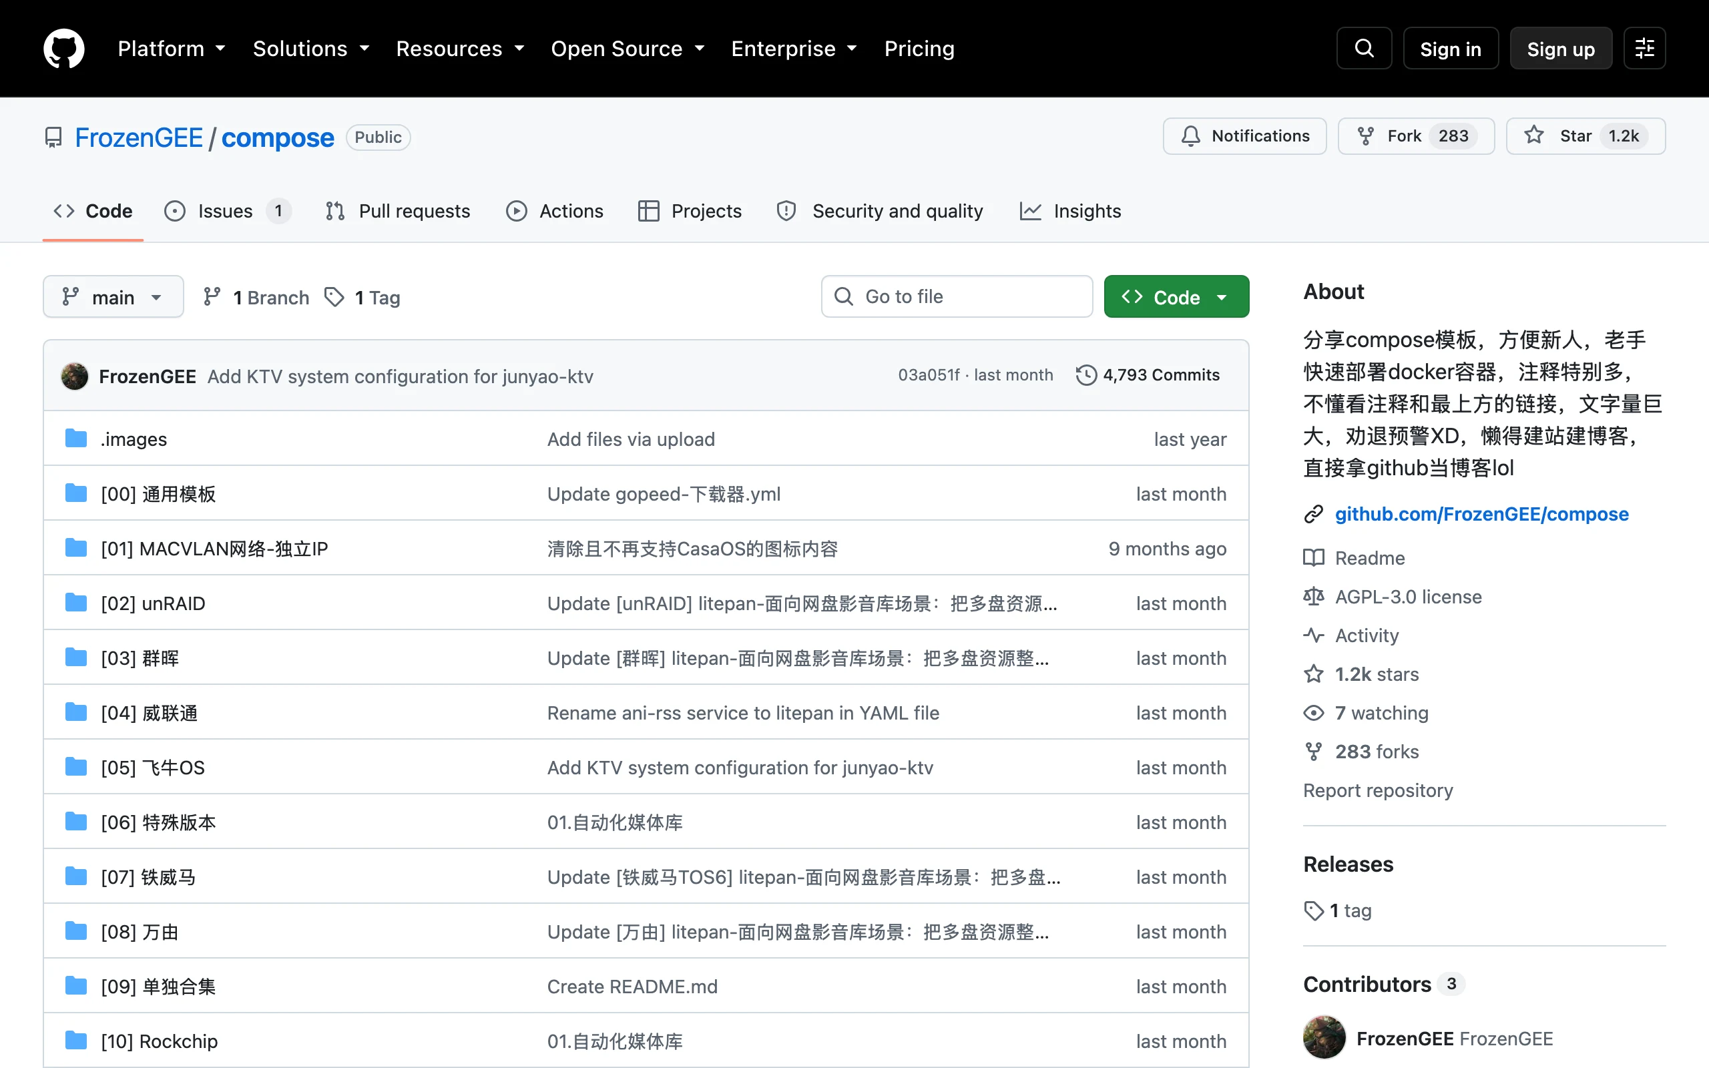The image size is (1709, 1068).
Task: Open the [03] 群晖 folder
Action: click(140, 658)
